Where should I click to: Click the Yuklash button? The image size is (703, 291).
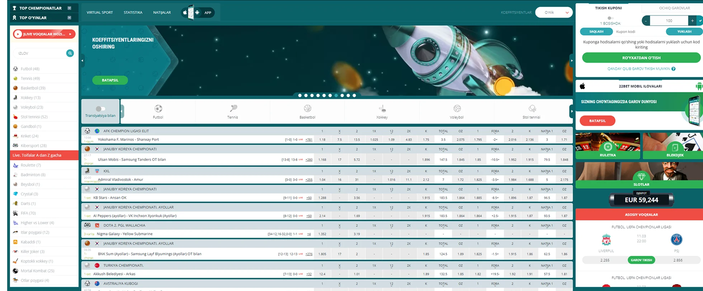pos(684,32)
